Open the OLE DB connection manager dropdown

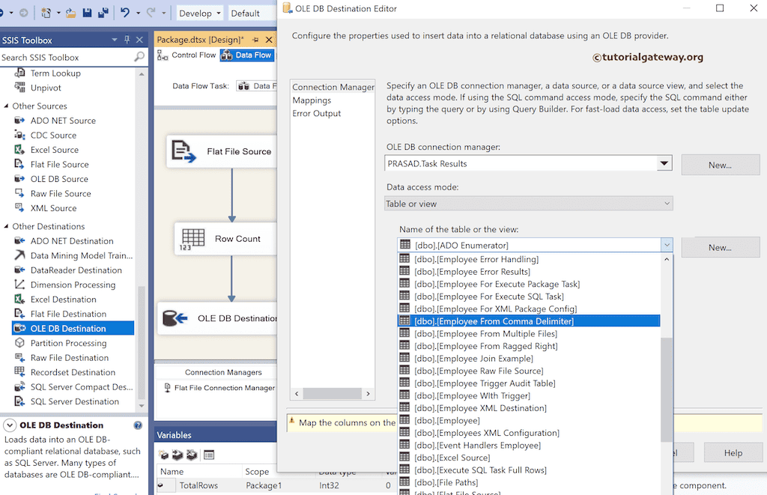coord(664,165)
